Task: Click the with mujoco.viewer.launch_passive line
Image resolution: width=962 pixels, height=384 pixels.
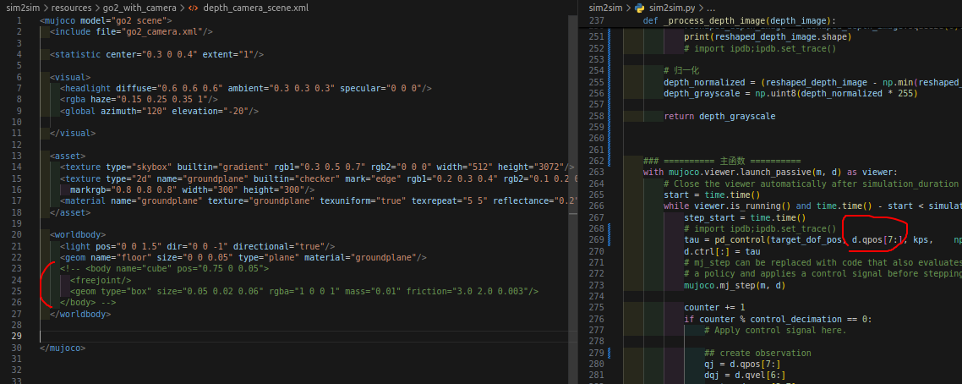Action: (x=770, y=172)
